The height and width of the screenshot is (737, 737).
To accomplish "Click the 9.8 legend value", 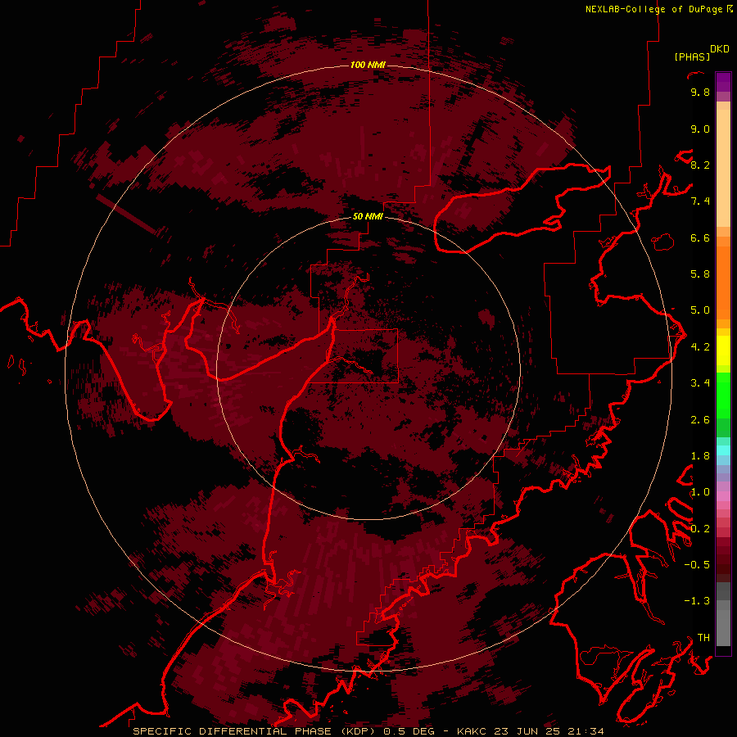I will (700, 92).
